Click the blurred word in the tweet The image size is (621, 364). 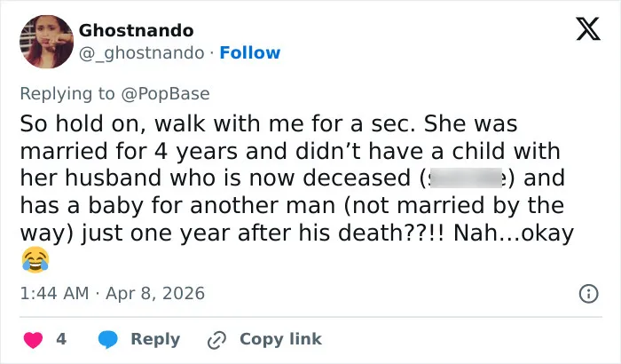(466, 178)
